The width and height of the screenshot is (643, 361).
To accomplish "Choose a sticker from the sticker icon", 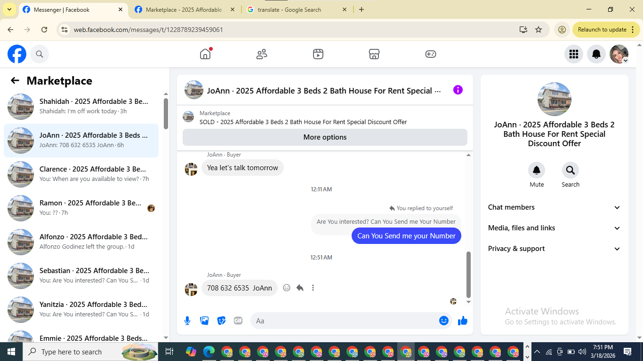I will (221, 321).
